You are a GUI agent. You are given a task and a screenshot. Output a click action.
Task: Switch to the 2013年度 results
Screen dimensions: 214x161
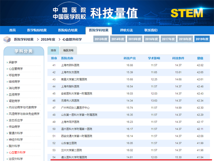(101, 39)
